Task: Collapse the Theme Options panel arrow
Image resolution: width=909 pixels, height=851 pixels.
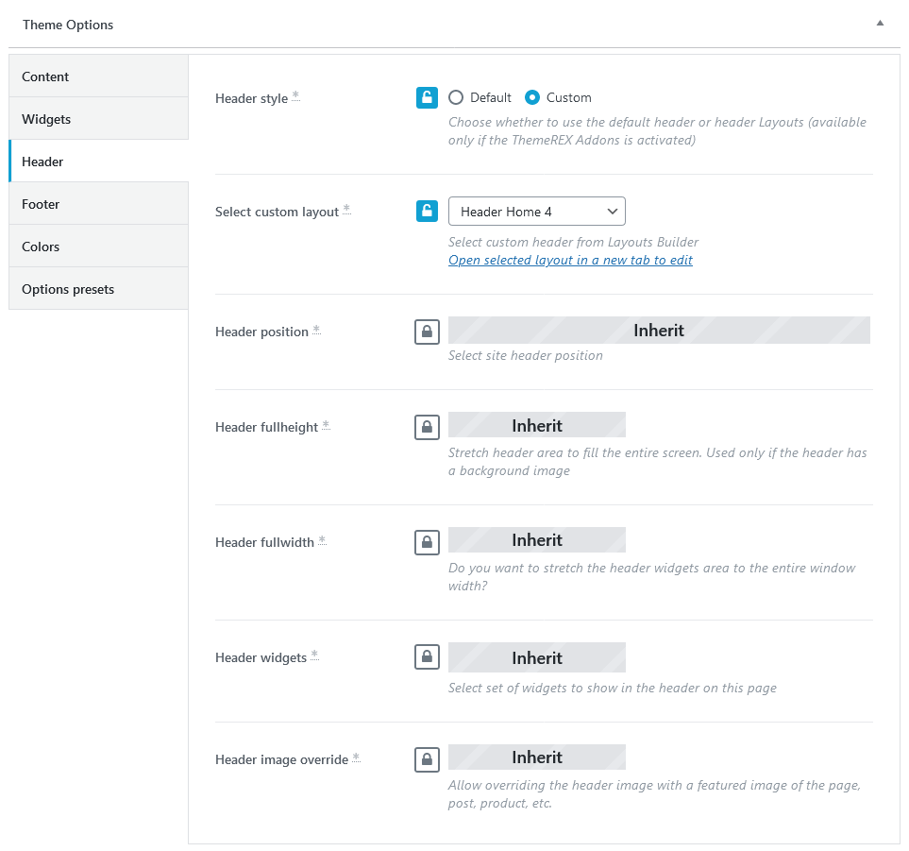Action: point(880,24)
